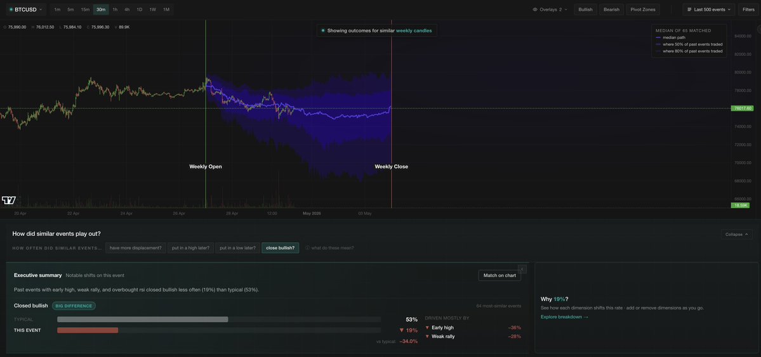Click the 80000.00 price axis label
Image resolution: width=761 pixels, height=357 pixels.
click(743, 72)
